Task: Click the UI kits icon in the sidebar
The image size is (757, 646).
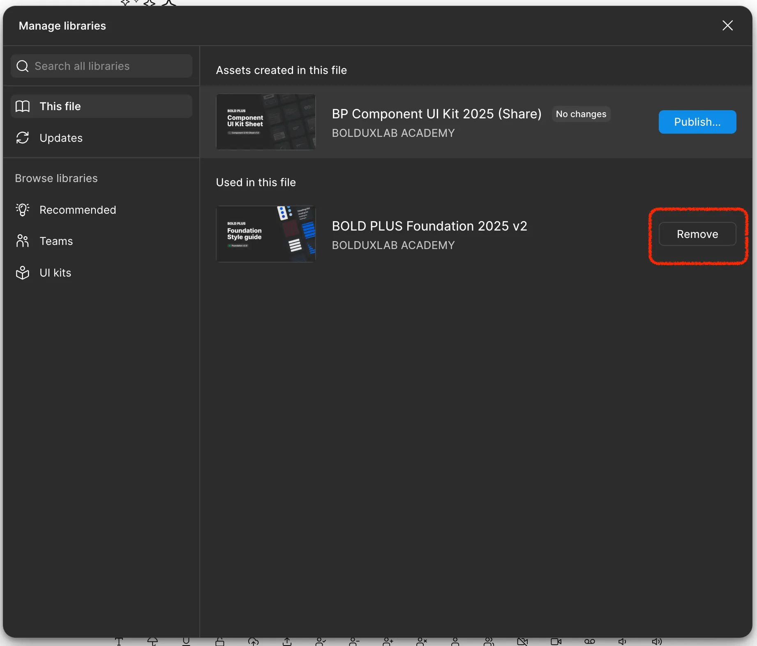Action: coord(23,272)
